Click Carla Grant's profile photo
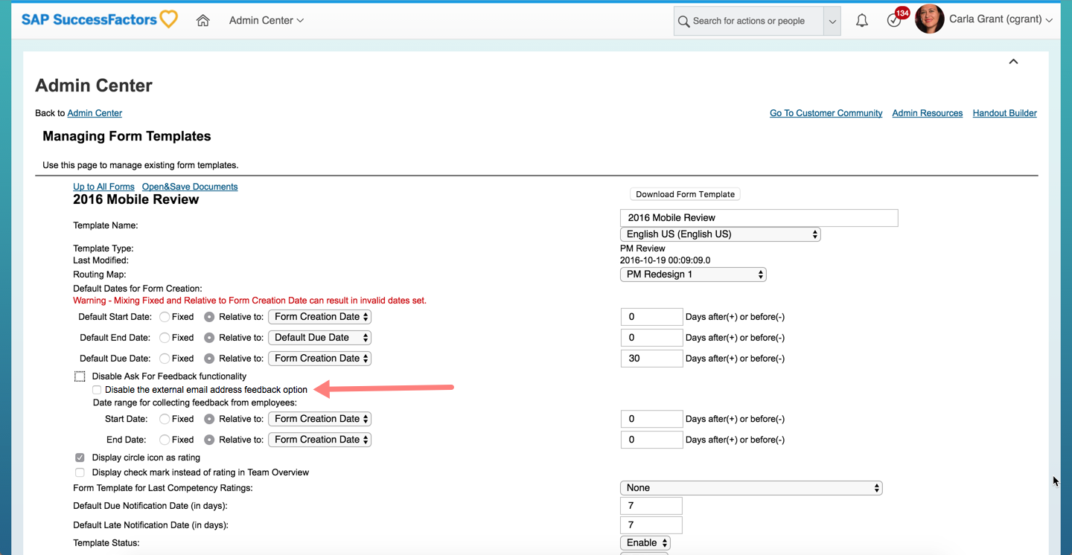 pos(929,19)
